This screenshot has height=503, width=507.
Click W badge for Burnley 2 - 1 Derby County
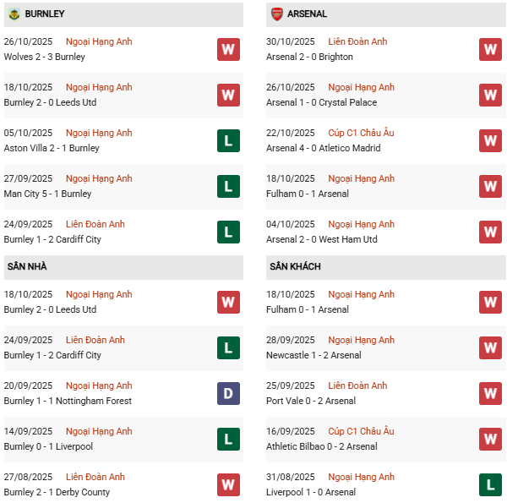click(x=228, y=484)
